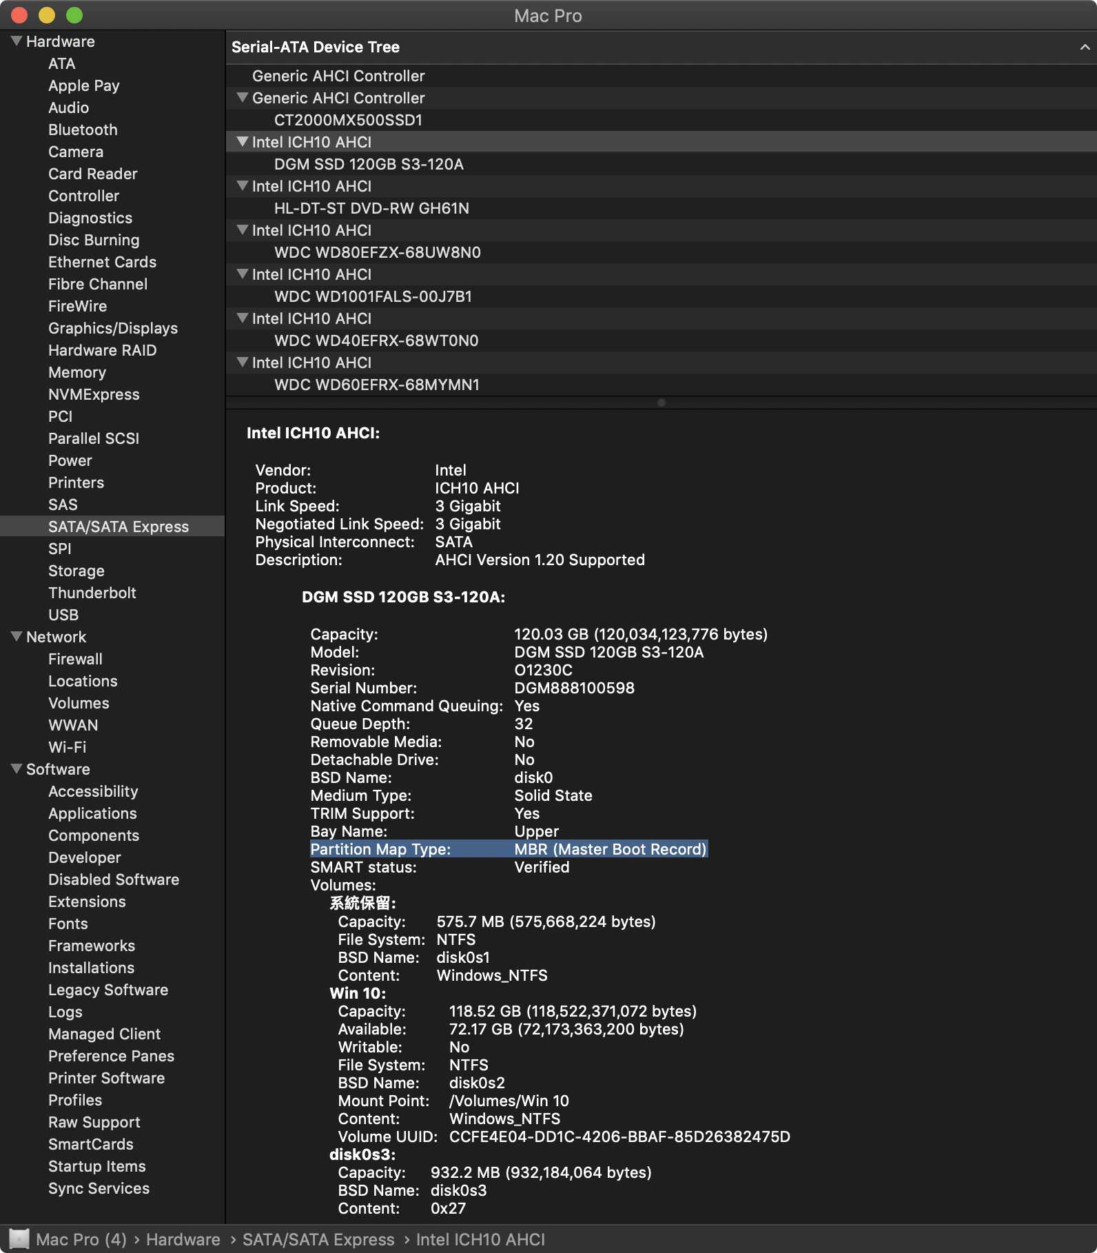Click the disk0s3 volume heading
This screenshot has width=1097, height=1253.
click(362, 1154)
